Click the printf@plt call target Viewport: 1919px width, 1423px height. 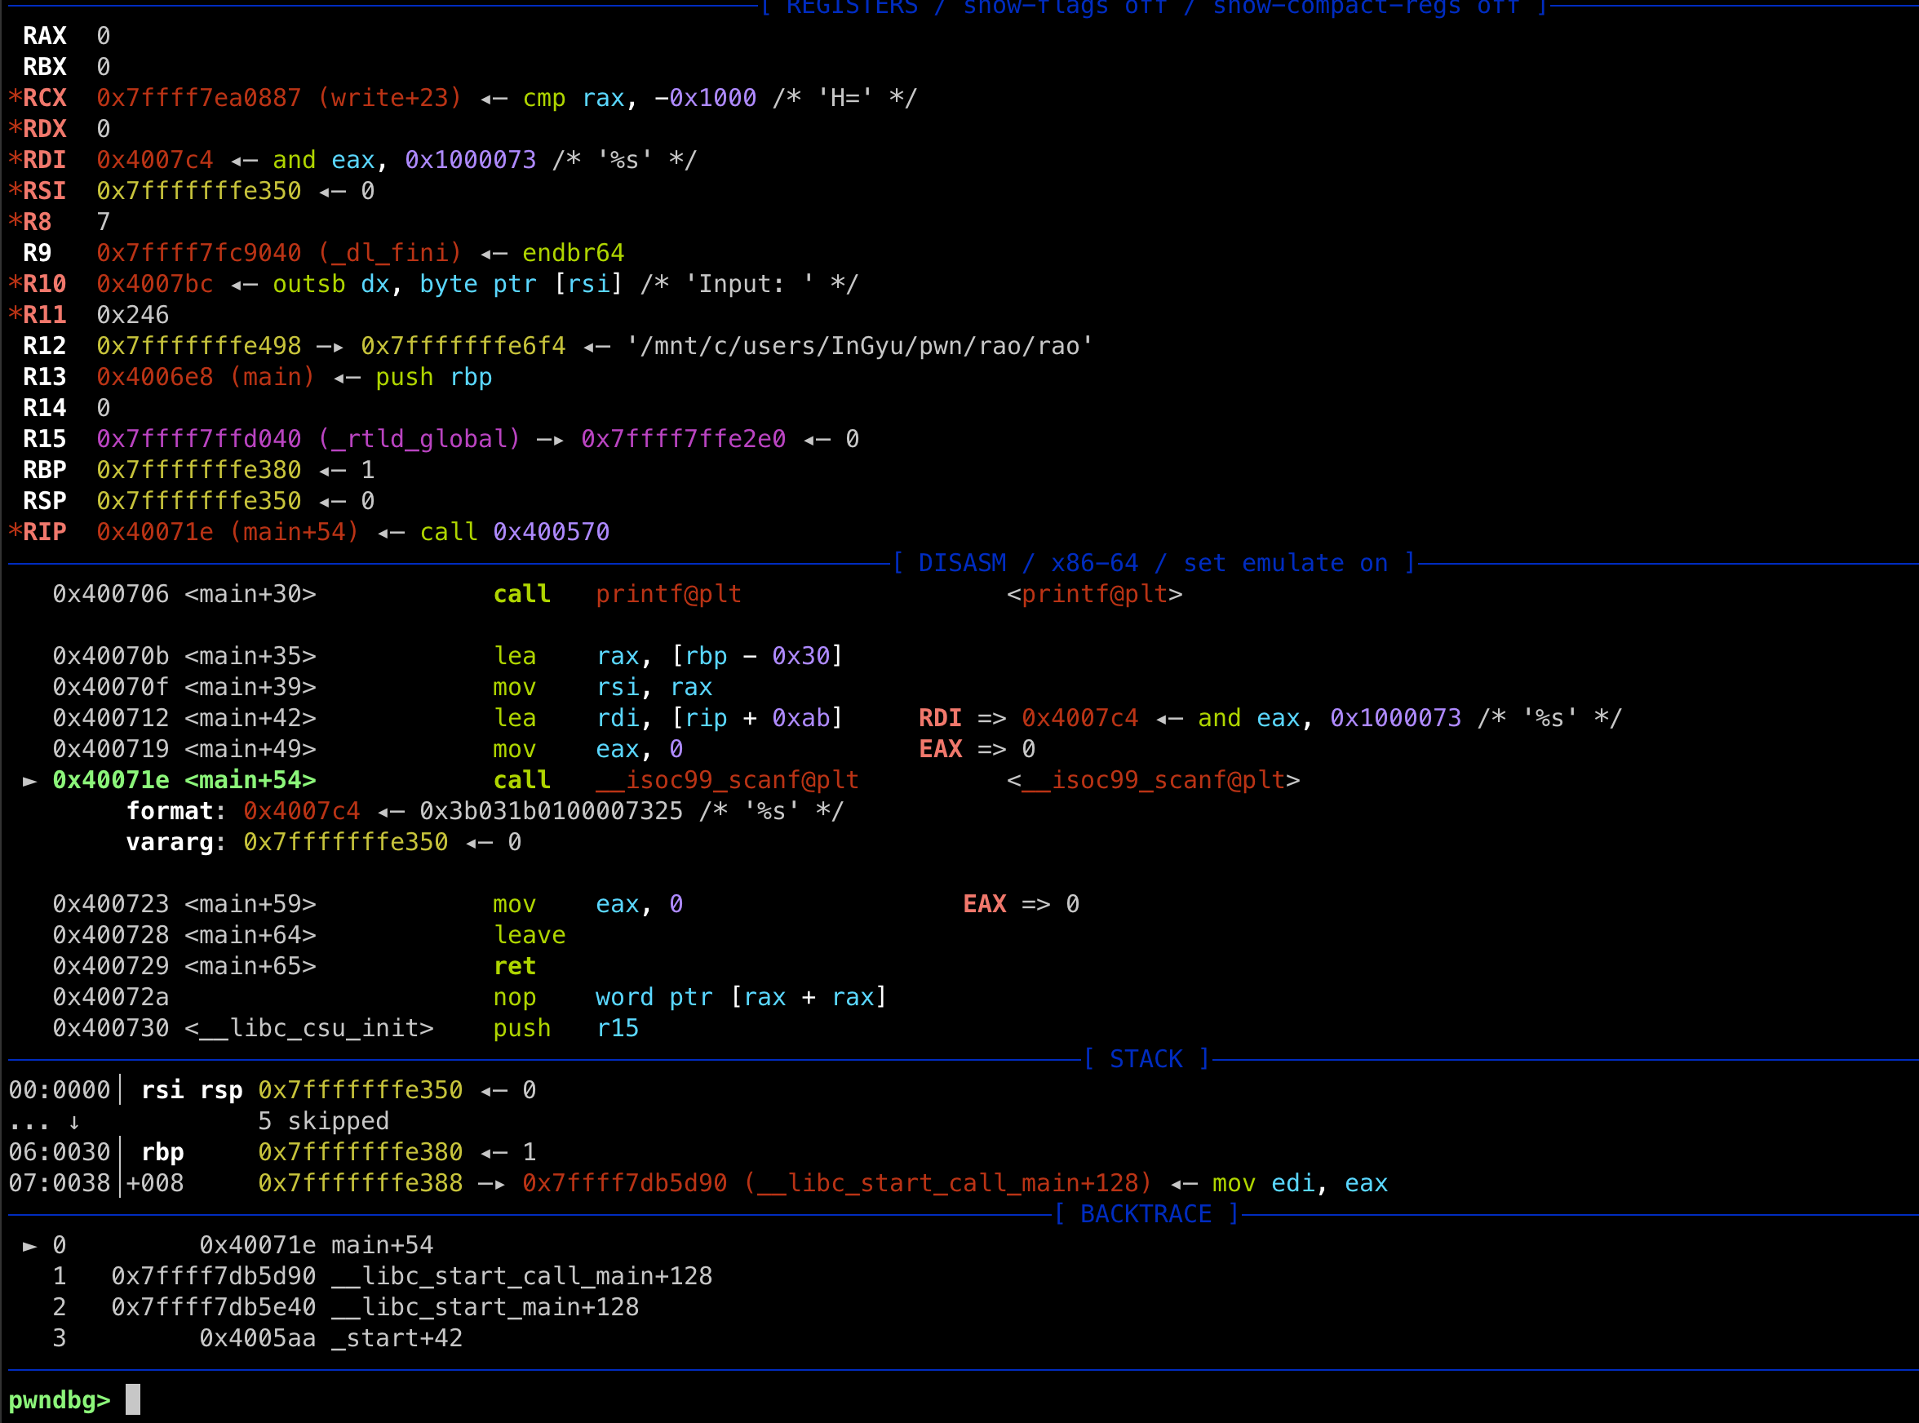click(668, 594)
